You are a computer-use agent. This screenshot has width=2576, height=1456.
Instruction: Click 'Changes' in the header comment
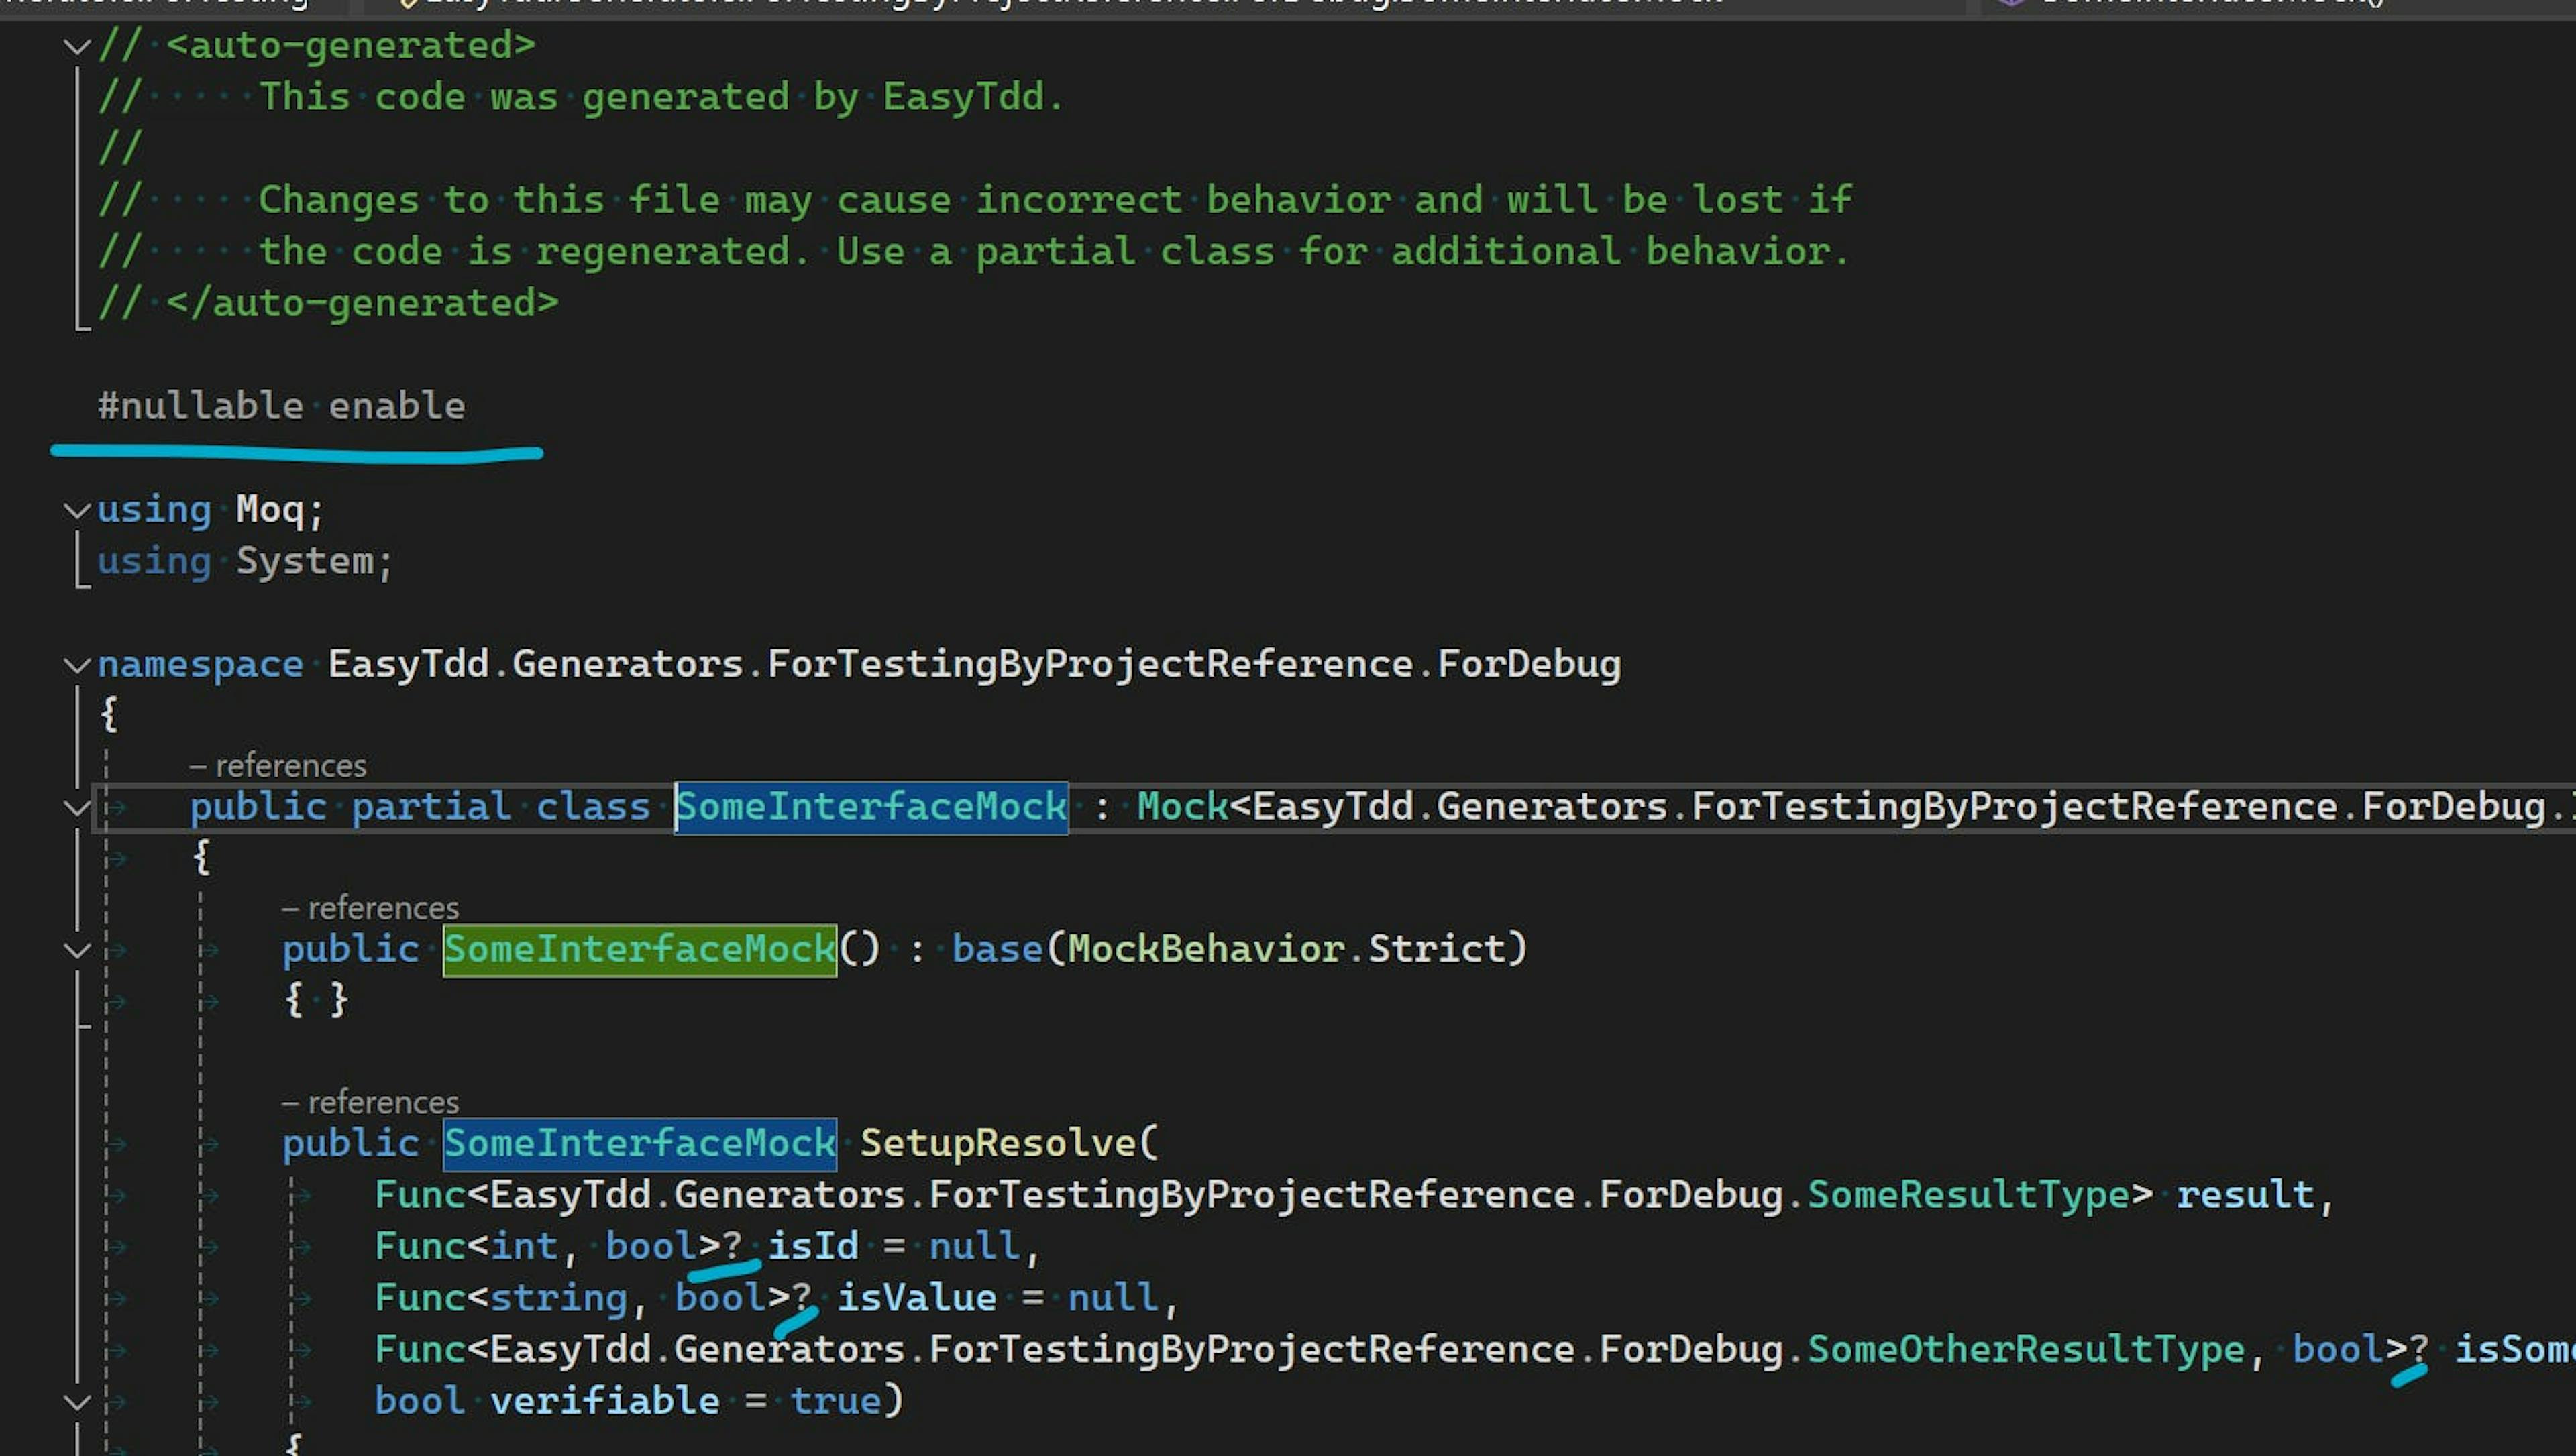(x=339, y=200)
